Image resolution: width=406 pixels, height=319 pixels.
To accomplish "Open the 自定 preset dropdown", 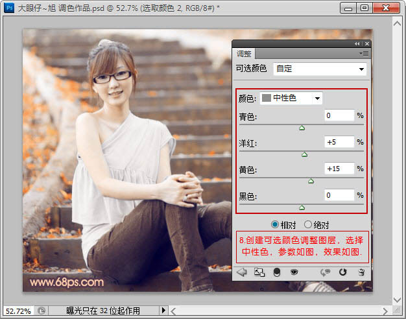I will [320, 69].
